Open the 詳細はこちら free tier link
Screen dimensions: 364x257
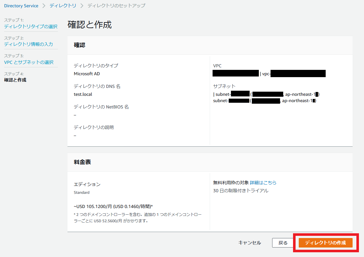click(x=263, y=183)
